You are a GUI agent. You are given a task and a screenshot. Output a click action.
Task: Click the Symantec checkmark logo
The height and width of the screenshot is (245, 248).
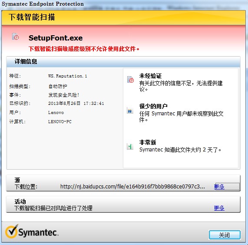pyautogui.click(x=11, y=232)
